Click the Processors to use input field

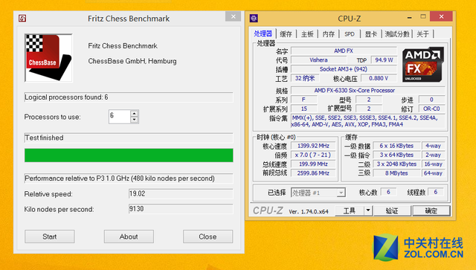coord(120,117)
